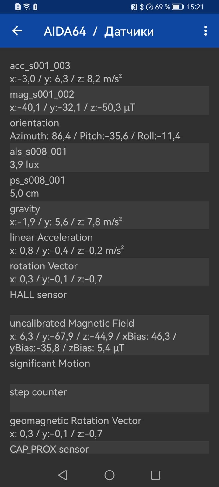Image resolution: width=219 pixels, height=487 pixels.
Task: Select the als_s008_001 light sensor row
Action: pyautogui.click(x=109, y=158)
